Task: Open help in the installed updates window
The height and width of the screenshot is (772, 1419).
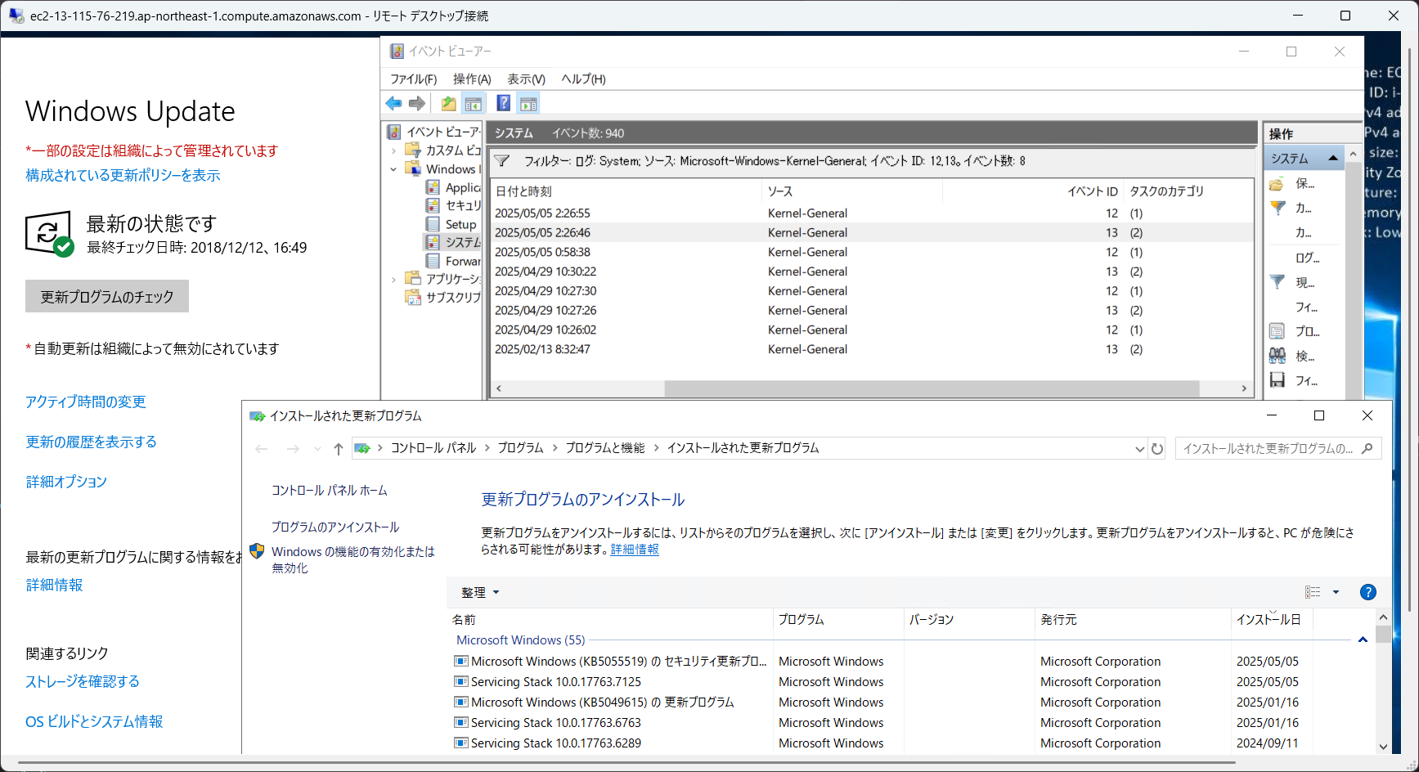Action: (x=1367, y=592)
